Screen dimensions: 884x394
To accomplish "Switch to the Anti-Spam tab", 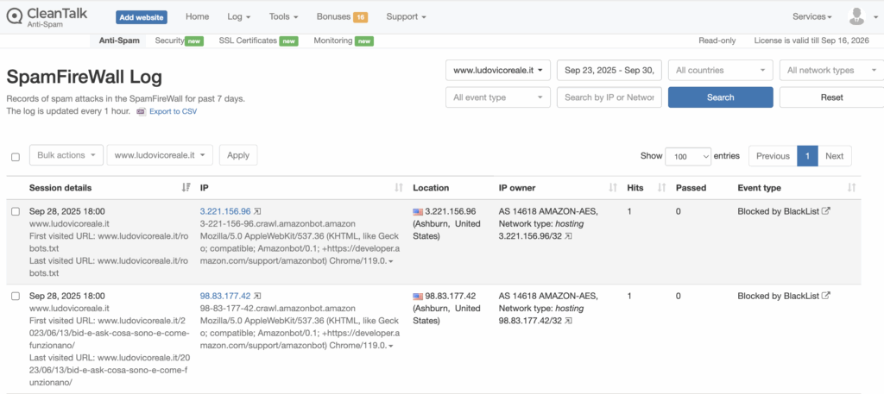I will [119, 41].
